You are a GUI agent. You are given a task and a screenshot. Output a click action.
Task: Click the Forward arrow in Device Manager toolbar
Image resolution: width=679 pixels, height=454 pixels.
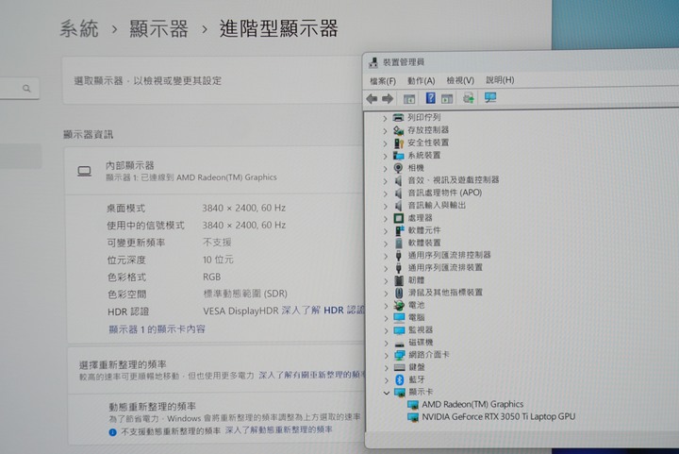(388, 99)
